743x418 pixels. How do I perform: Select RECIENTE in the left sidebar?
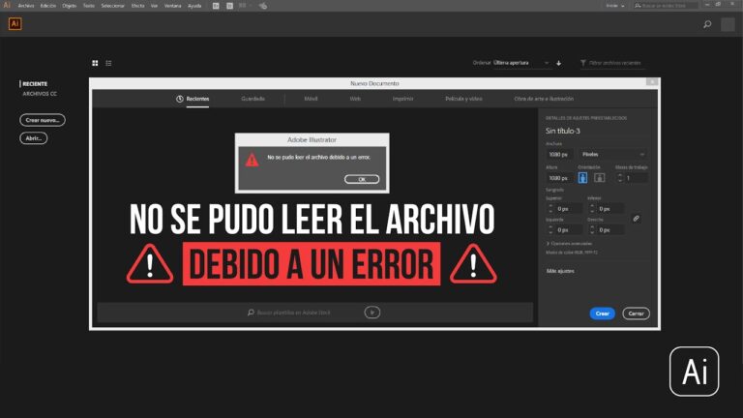tap(35, 84)
